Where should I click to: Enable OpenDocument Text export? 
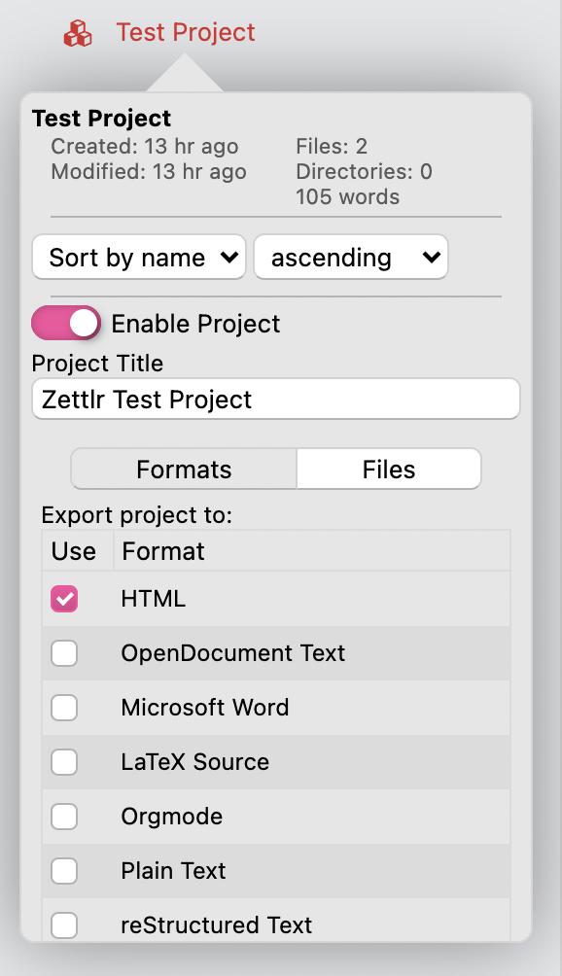pyautogui.click(x=63, y=653)
